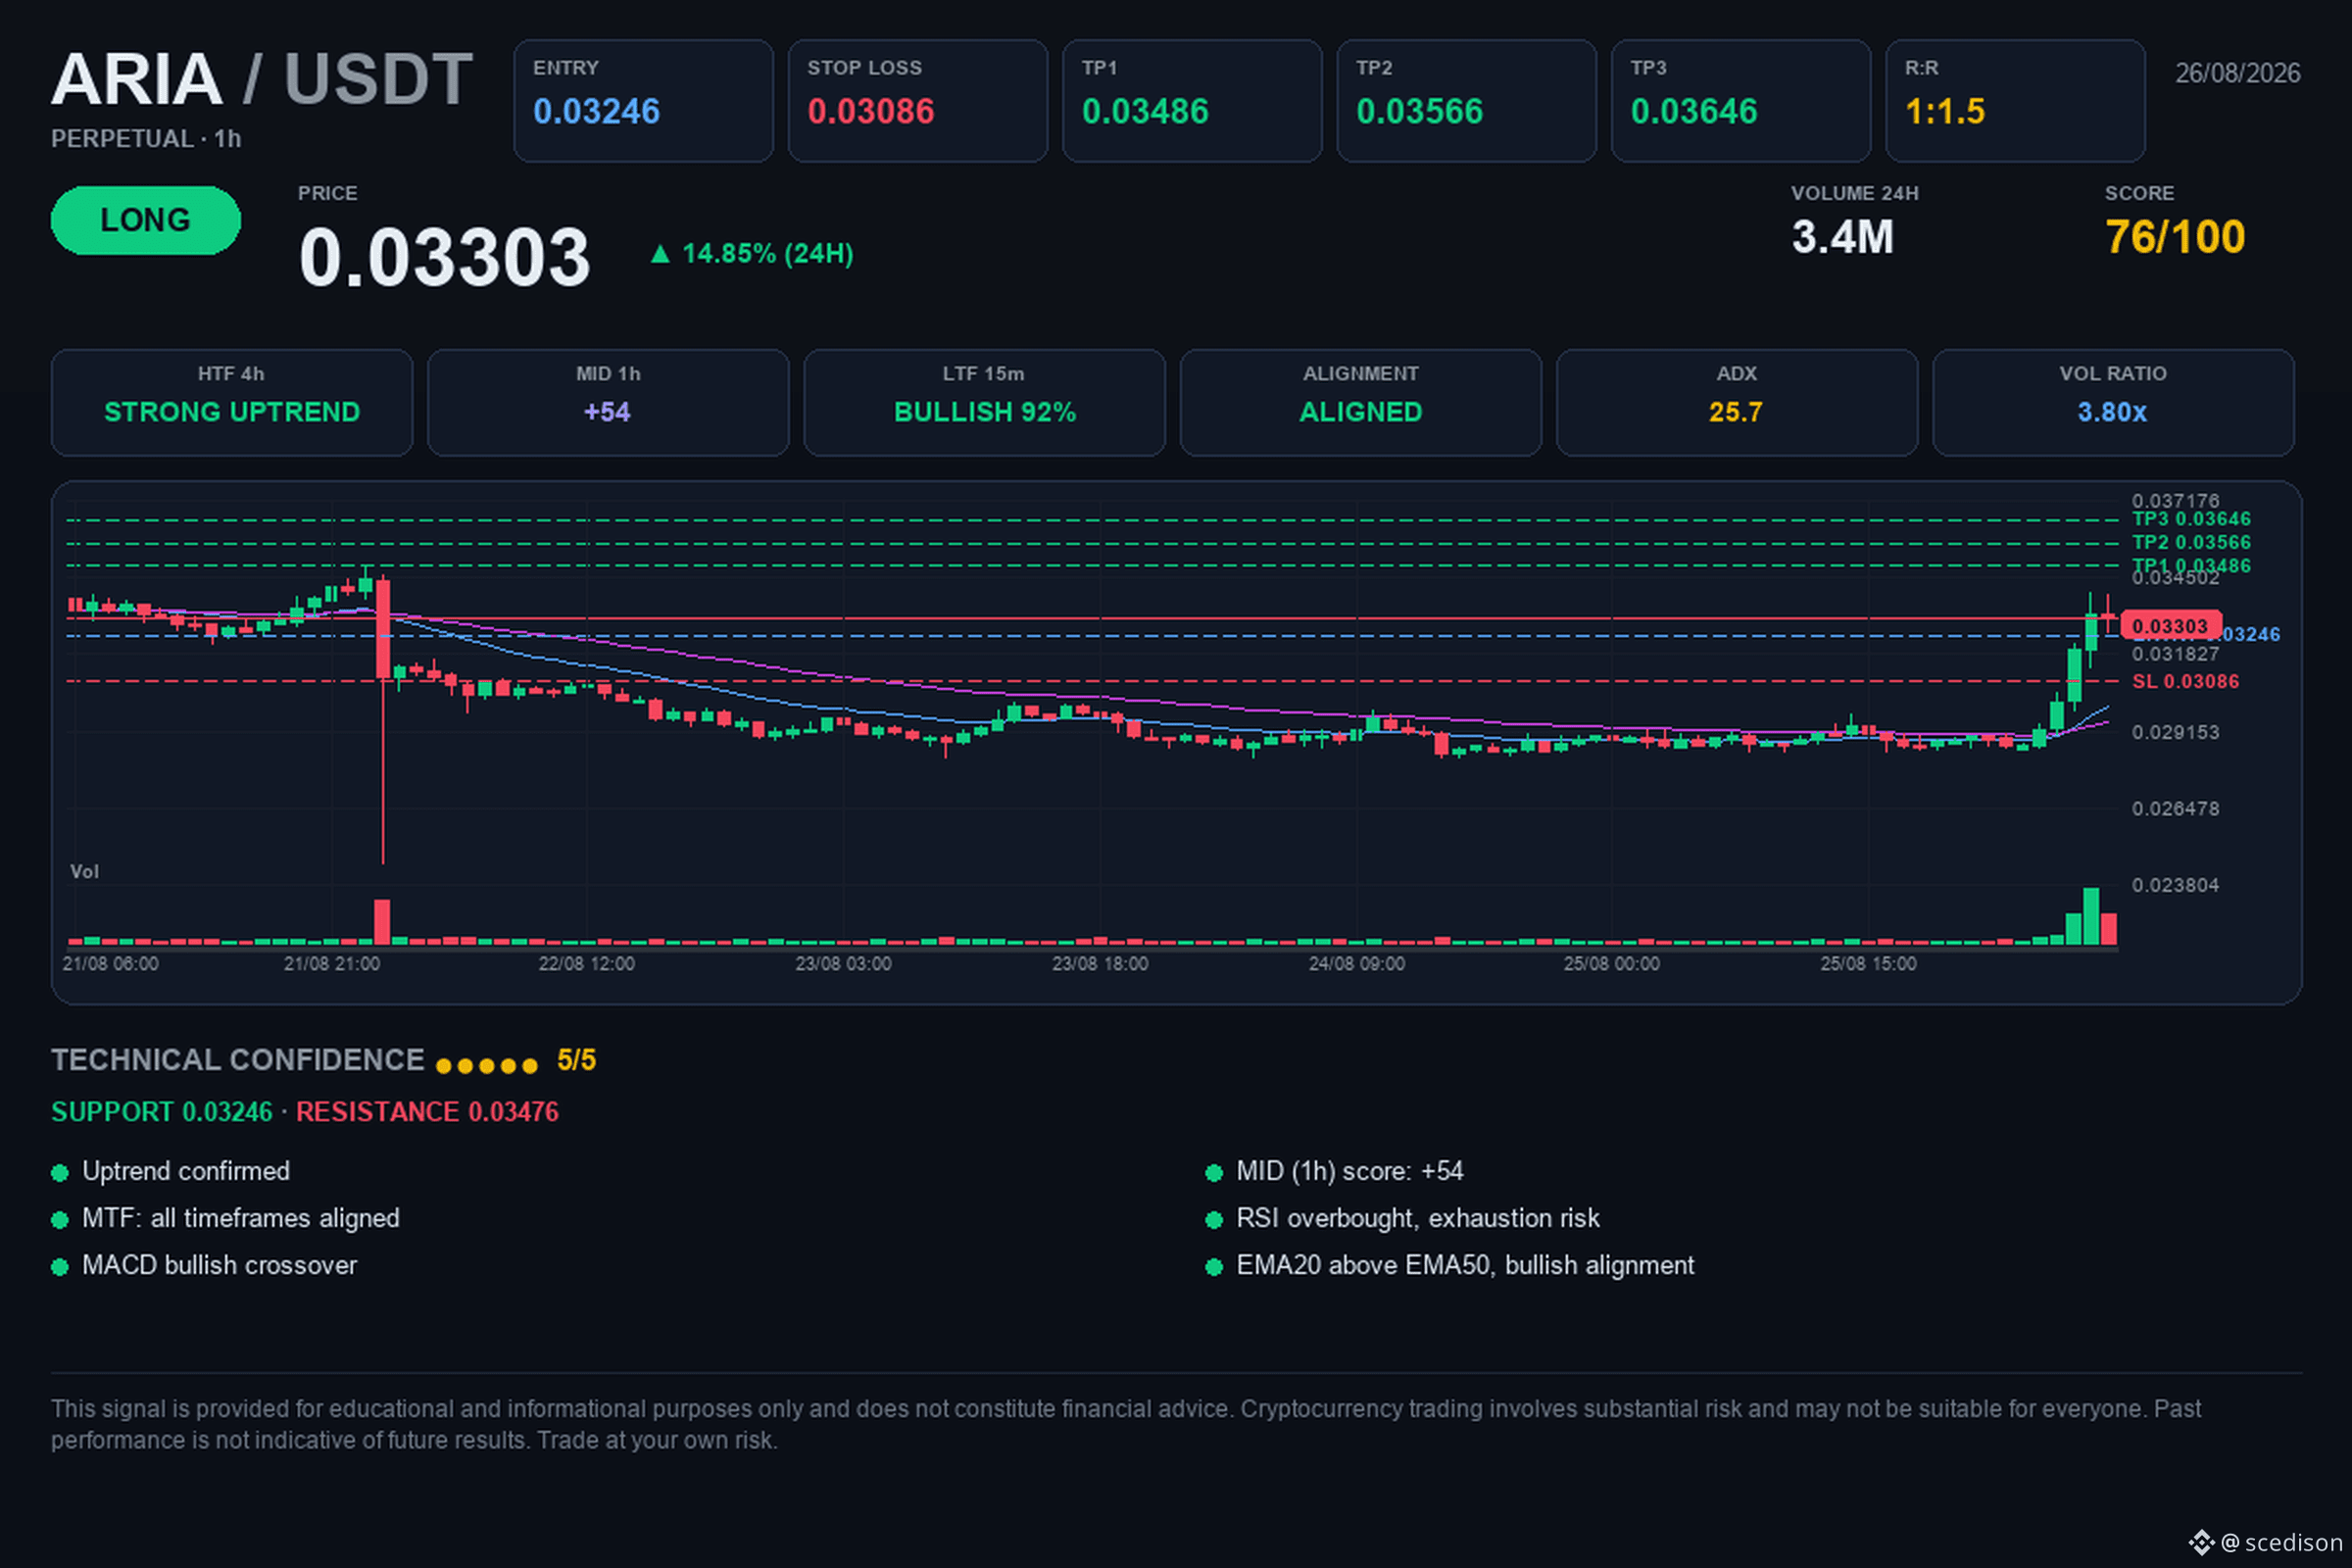This screenshot has height=1568, width=2352.
Task: Click the SUPPORT 0.03246 text
Action: [162, 1112]
